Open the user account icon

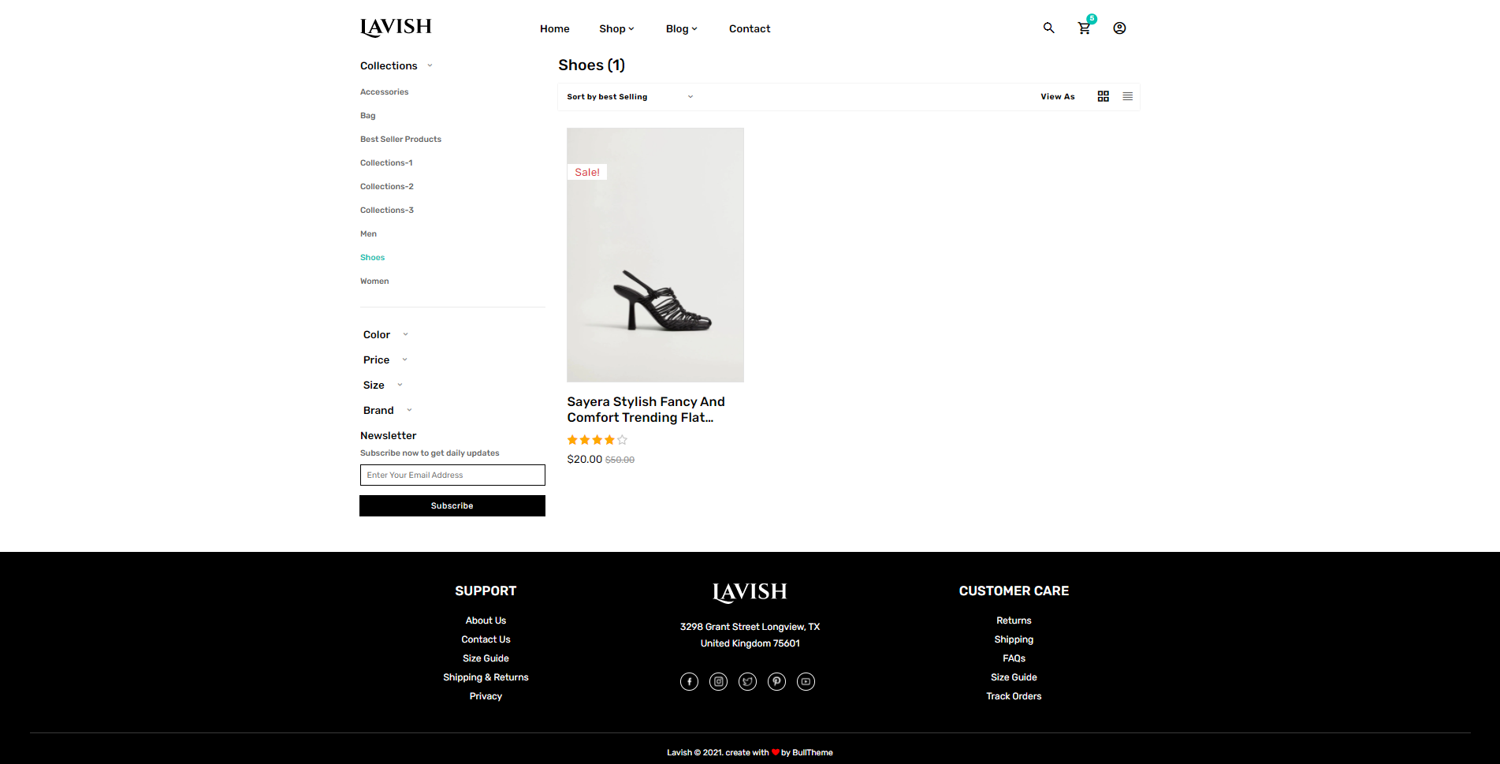[x=1119, y=28]
